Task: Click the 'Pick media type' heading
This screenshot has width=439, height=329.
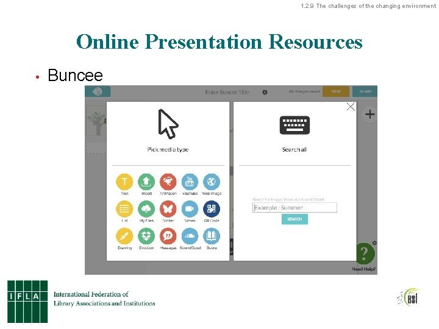Action: (168, 149)
